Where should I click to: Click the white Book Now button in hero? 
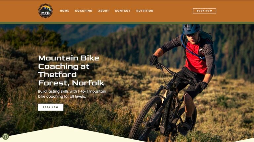[51, 107]
